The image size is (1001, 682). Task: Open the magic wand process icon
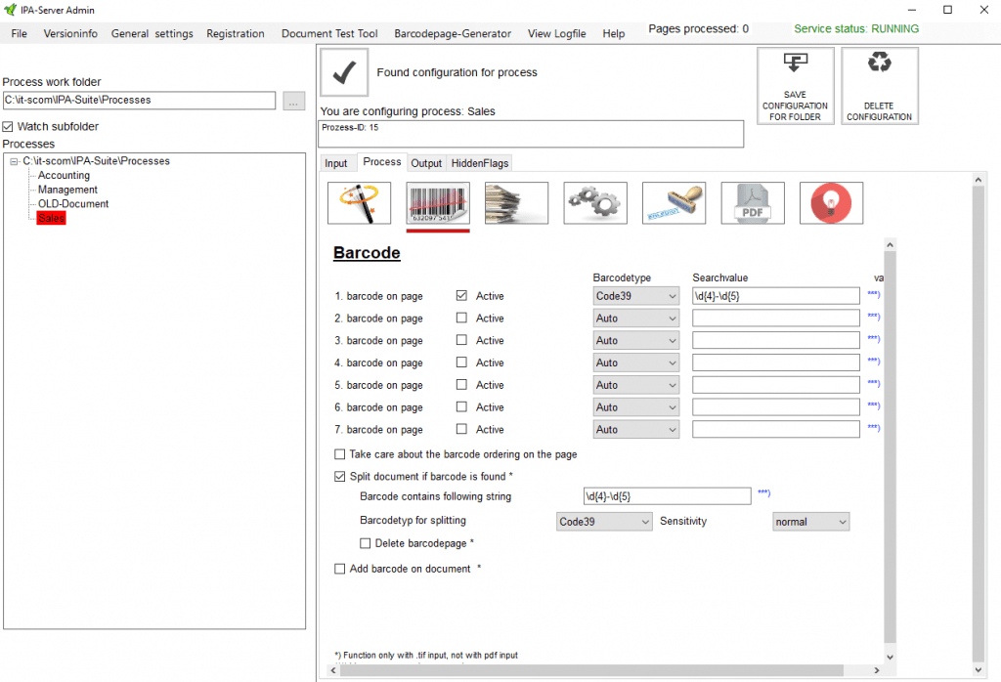(x=359, y=203)
